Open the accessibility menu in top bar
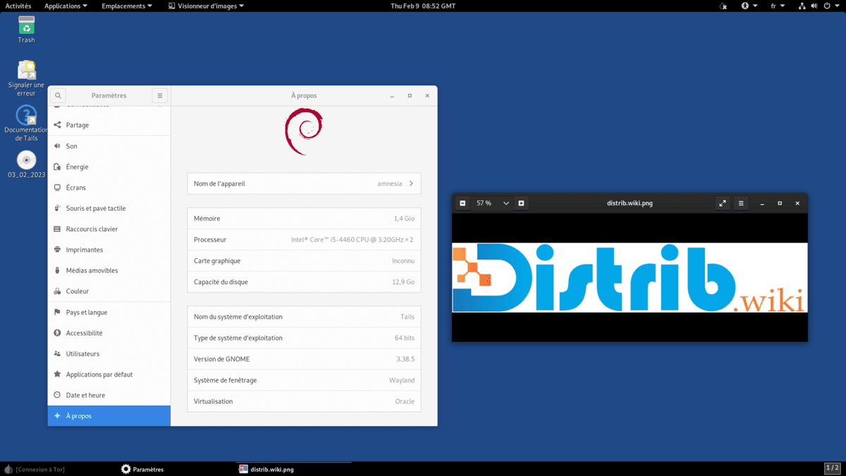Viewport: 846px width, 476px height. 749,6
